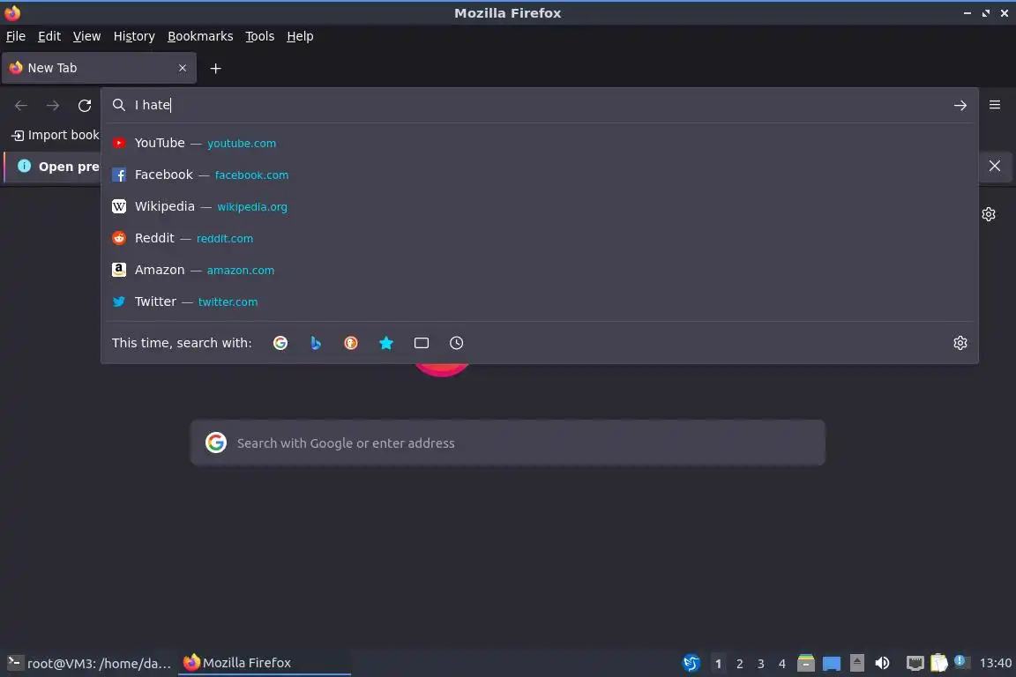Search in Bookmarks via star icon
The image size is (1016, 677).
click(386, 343)
